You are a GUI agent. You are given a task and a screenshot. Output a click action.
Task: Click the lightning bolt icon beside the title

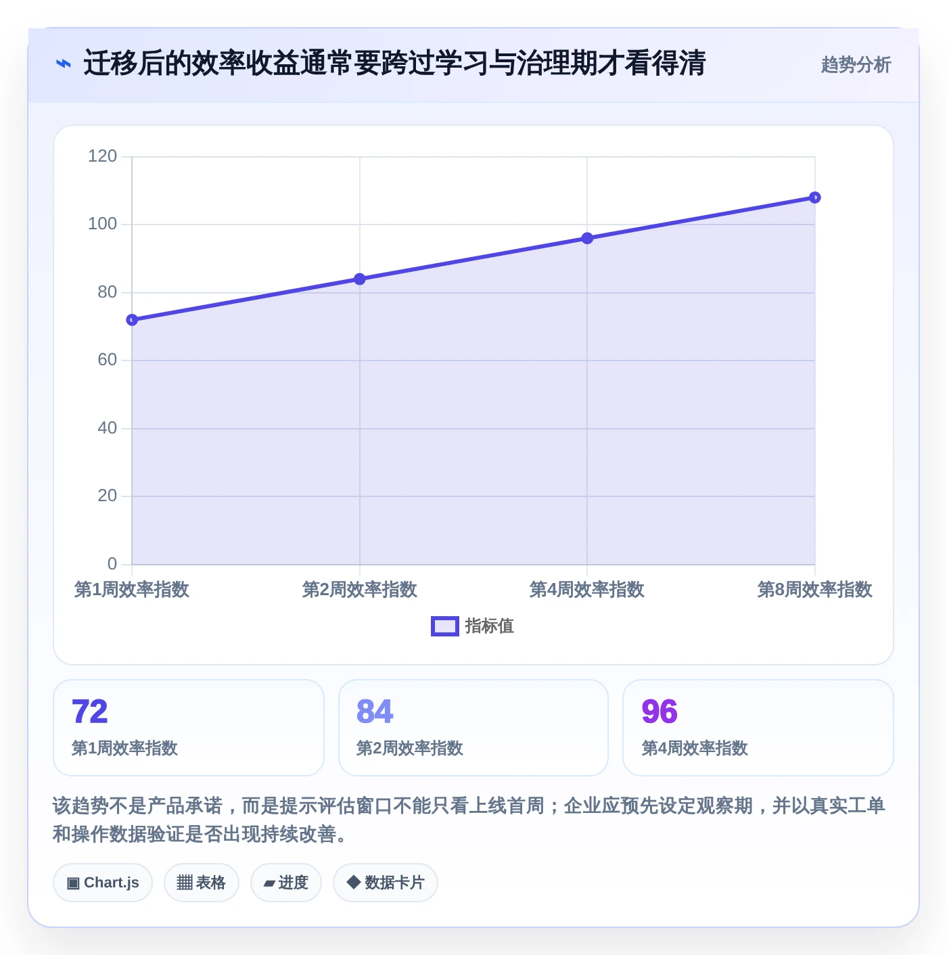(x=63, y=64)
